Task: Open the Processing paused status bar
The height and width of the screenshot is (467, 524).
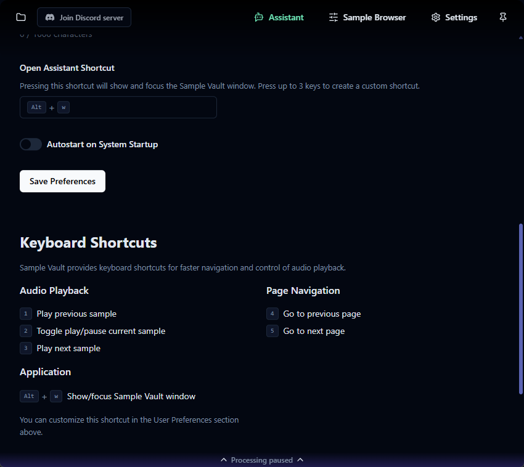Action: pyautogui.click(x=262, y=460)
